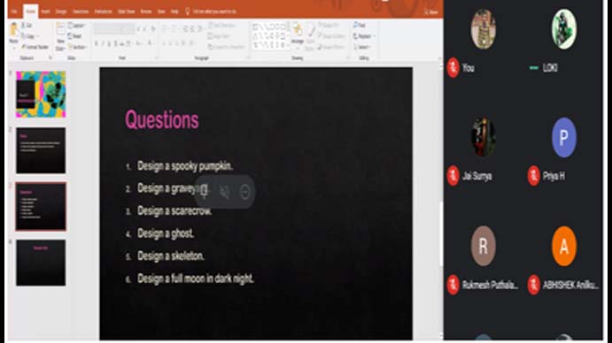Switch to the Design tab
Screen dimensions: 612x343
click(x=61, y=11)
